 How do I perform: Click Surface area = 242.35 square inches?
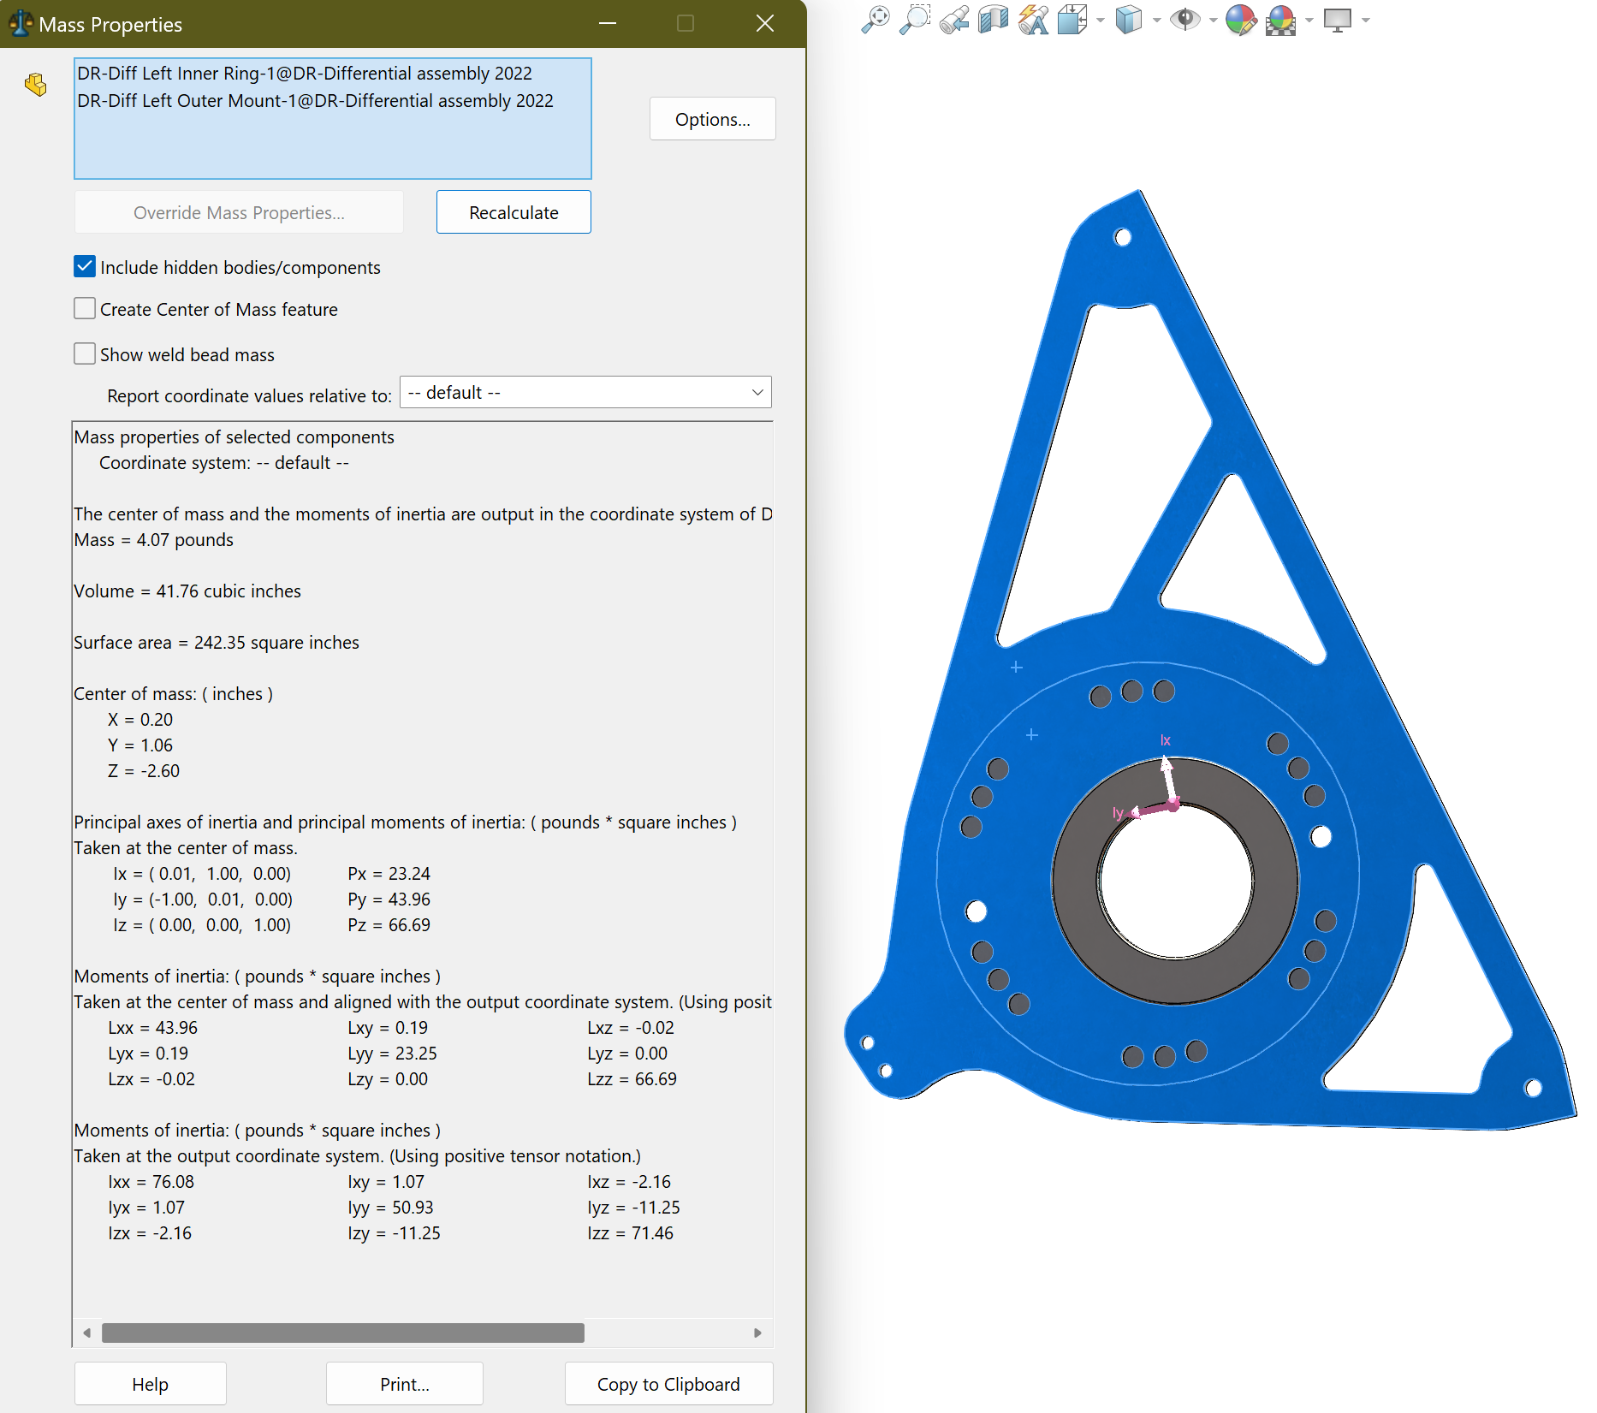pyautogui.click(x=217, y=643)
